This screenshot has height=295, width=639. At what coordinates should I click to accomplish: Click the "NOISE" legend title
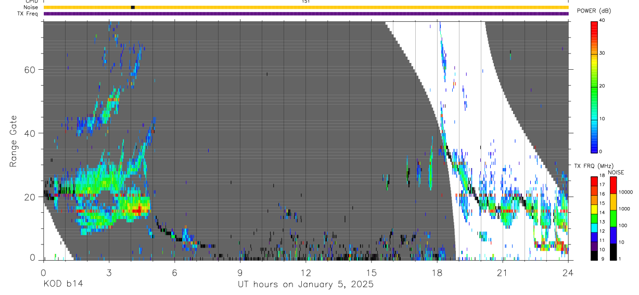coord(616,172)
